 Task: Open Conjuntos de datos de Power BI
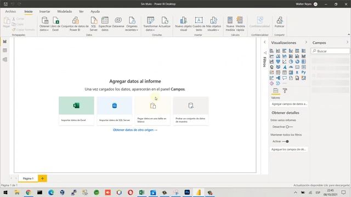pyautogui.click(x=75, y=24)
